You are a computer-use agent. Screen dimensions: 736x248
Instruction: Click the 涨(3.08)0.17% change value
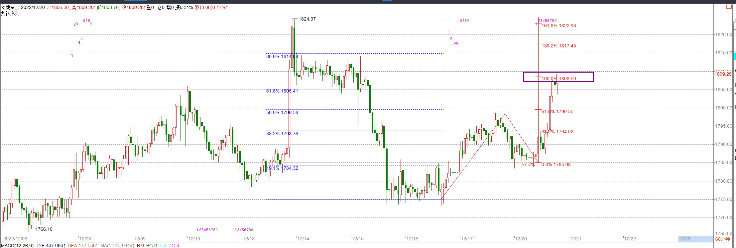211,7
